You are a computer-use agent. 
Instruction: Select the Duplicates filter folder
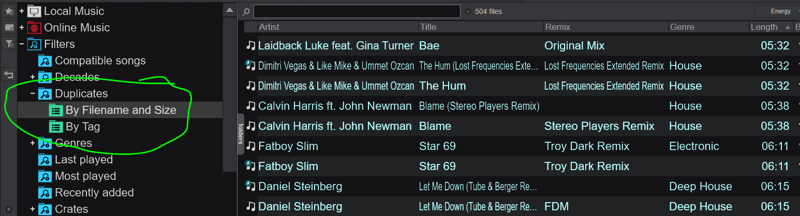coord(81,93)
